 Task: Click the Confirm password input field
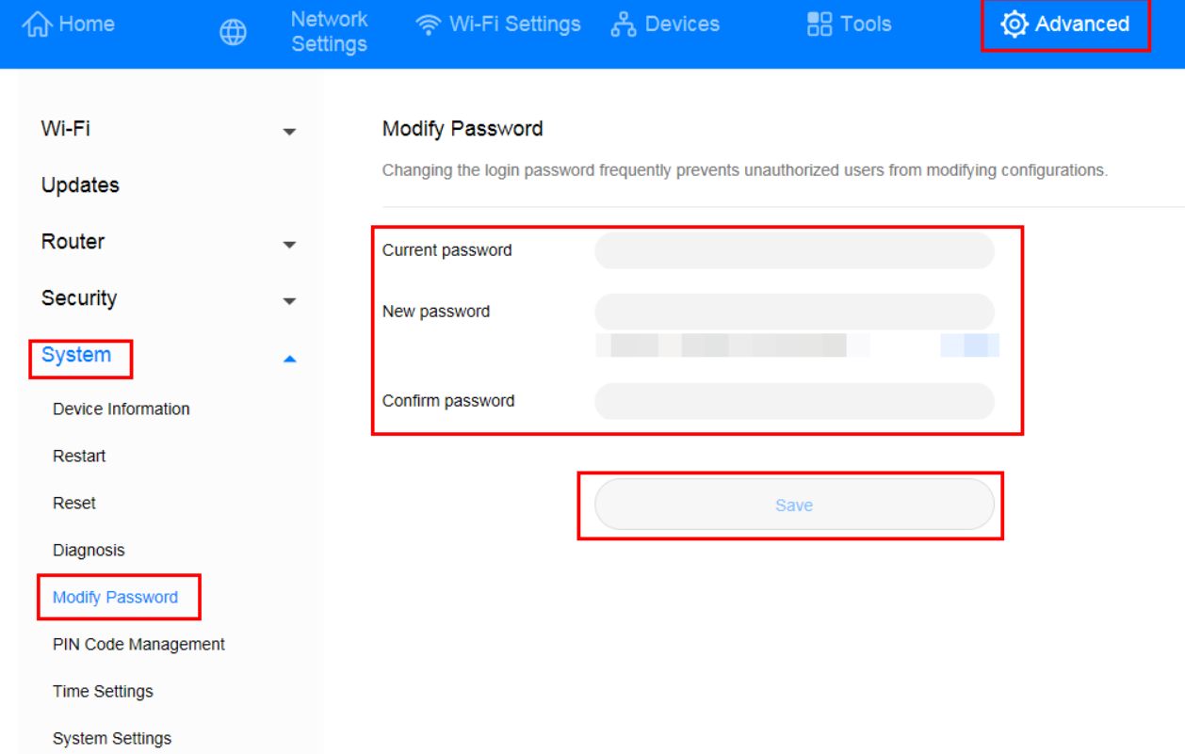[794, 400]
